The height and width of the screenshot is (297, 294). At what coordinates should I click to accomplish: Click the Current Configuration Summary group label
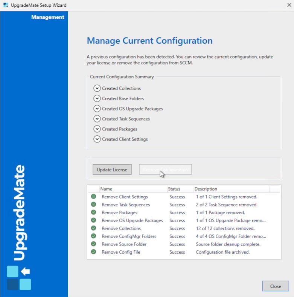122,77
